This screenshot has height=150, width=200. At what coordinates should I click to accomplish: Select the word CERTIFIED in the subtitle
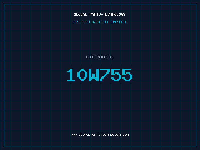[x=81, y=22]
